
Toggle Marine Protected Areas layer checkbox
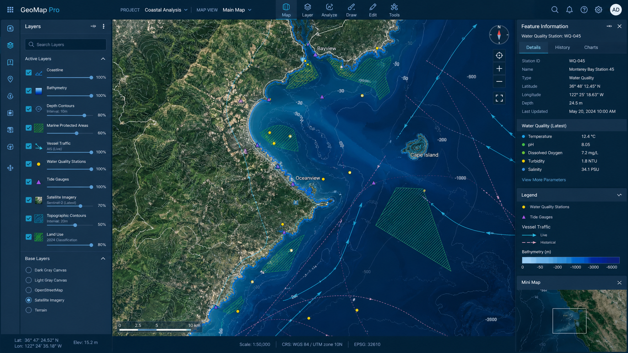(29, 128)
